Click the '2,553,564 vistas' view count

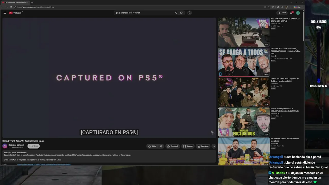[10, 153]
